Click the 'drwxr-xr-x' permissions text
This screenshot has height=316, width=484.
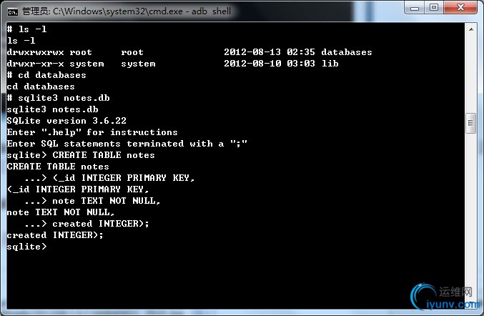[x=36, y=64]
